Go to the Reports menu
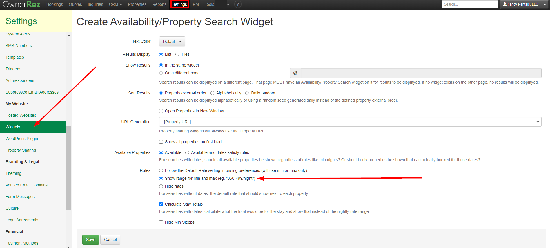This screenshot has width=550, height=248. pos(159,4)
